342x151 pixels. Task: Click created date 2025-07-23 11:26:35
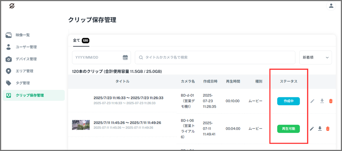(x=210, y=101)
